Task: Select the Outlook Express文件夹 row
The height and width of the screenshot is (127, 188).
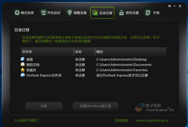Action: [94, 75]
